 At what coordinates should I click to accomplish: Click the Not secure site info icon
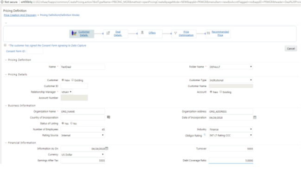coord(2,2)
